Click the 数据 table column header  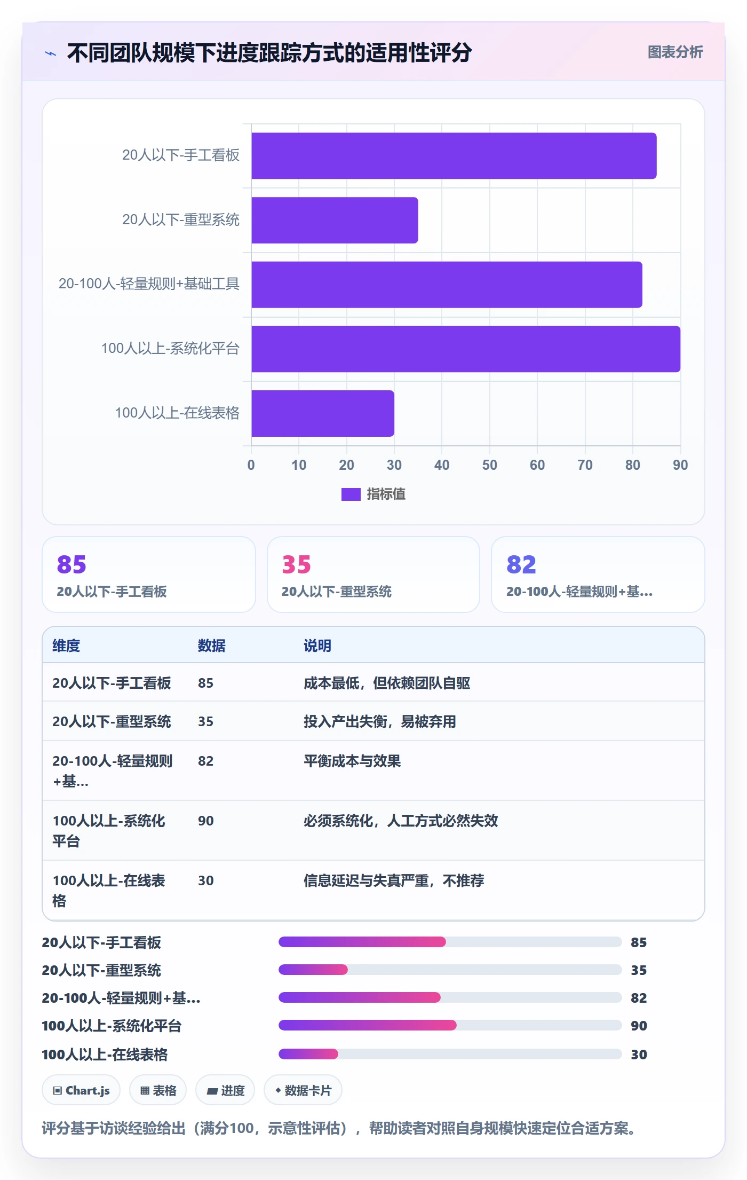212,646
